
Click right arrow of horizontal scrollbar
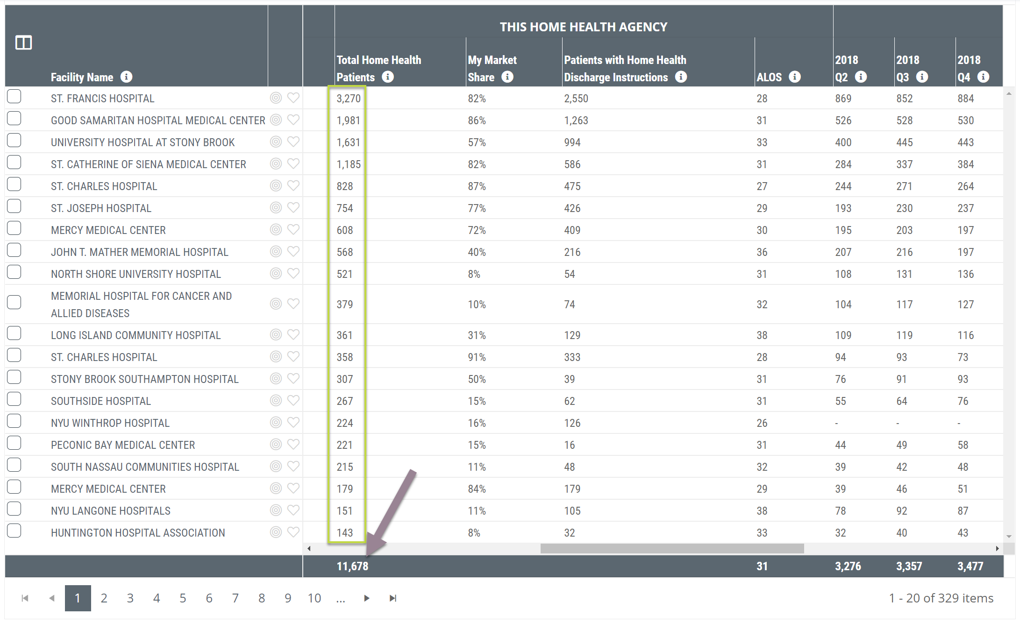coord(998,548)
